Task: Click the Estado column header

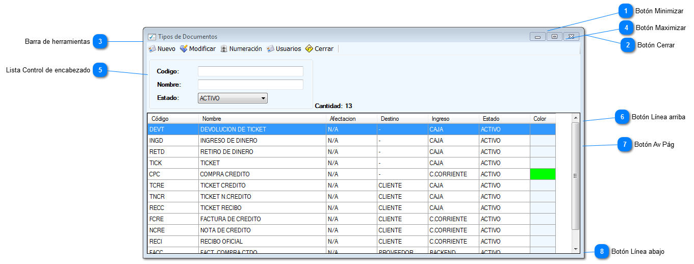Action: pyautogui.click(x=504, y=119)
